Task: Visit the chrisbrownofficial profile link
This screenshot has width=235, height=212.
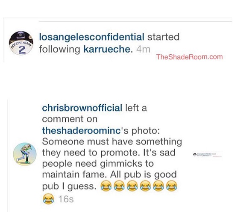Action: (82, 108)
